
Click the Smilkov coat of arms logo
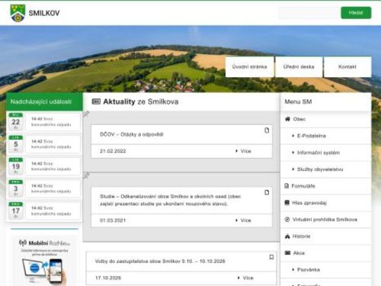(x=18, y=13)
